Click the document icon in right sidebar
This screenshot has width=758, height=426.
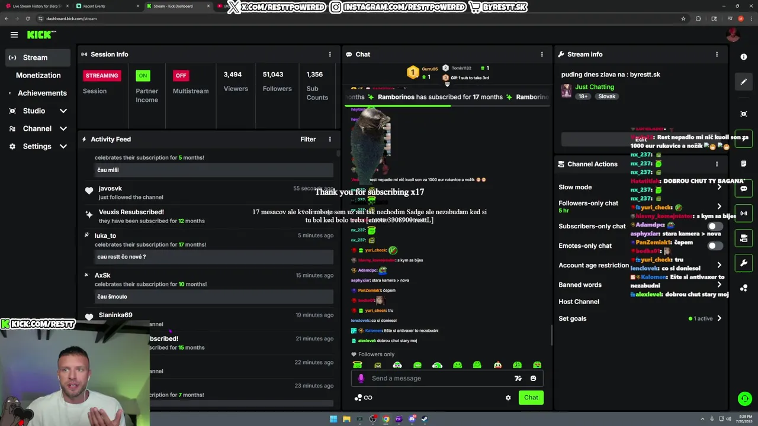pos(744,163)
